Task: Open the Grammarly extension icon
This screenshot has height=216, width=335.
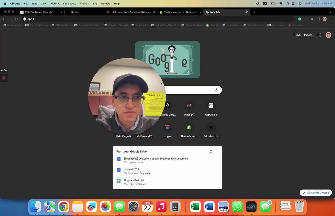Action: coord(300,19)
